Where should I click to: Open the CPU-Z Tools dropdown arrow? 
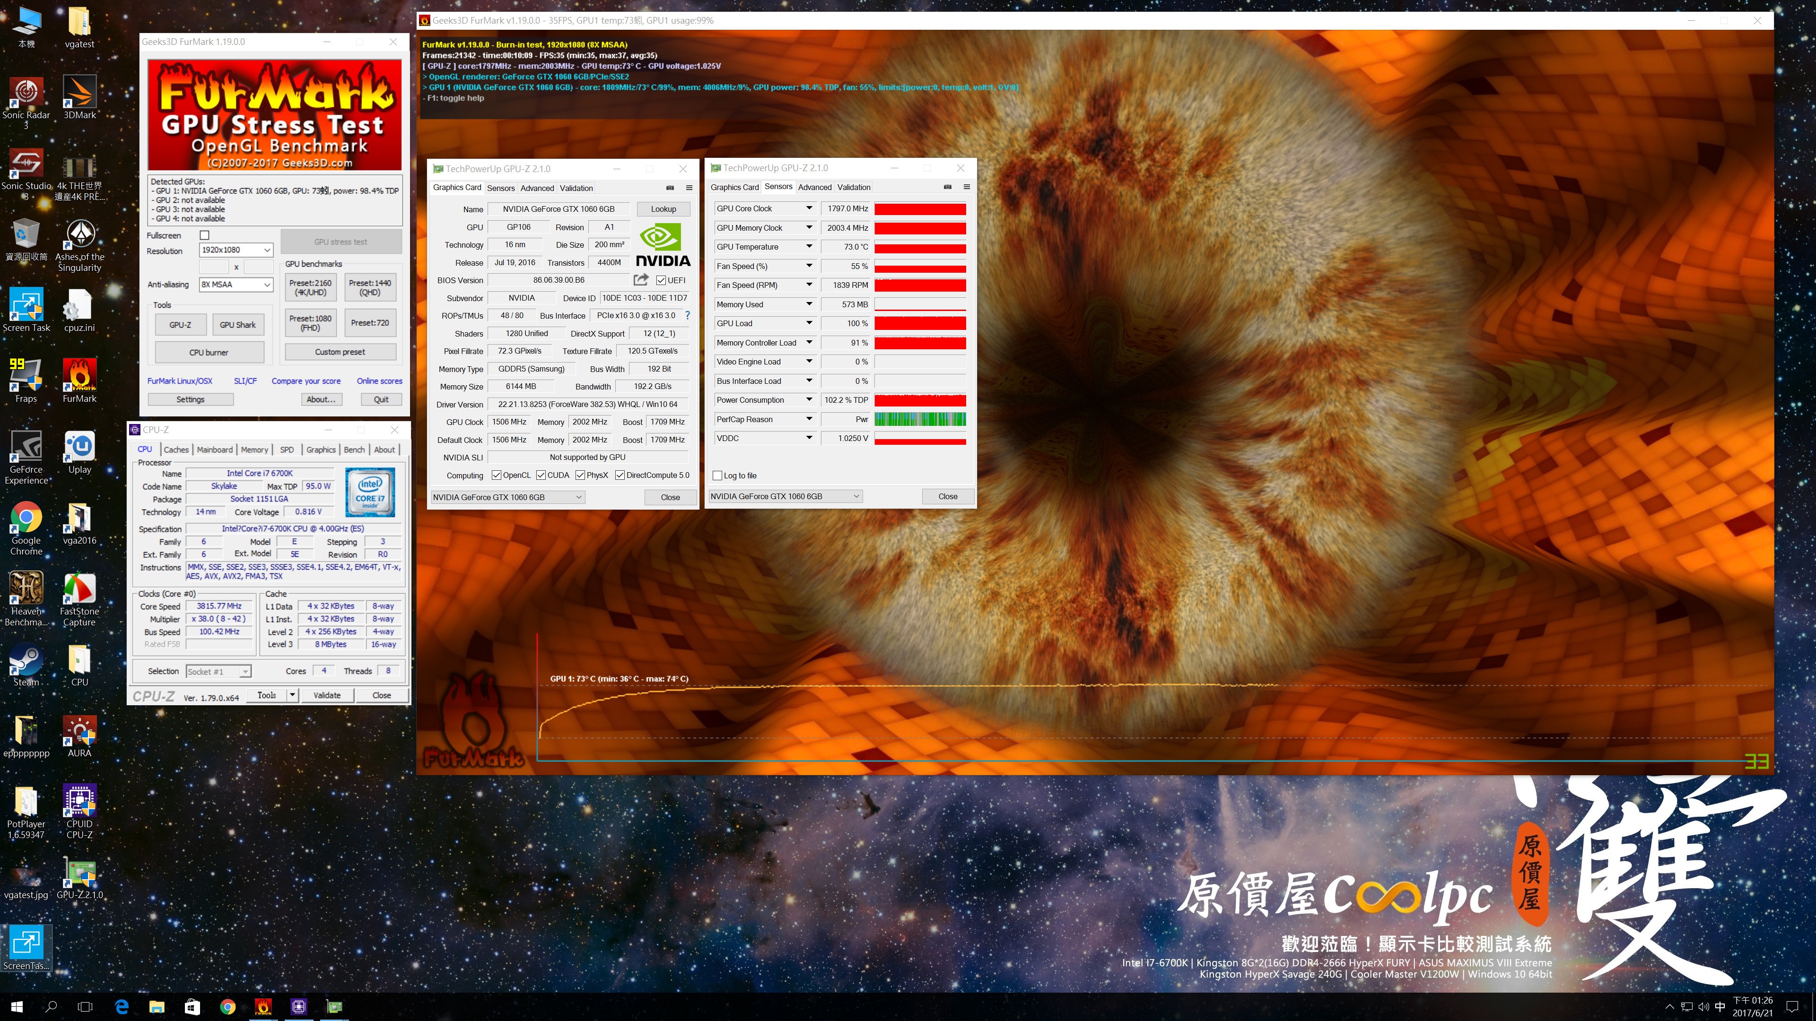pyautogui.click(x=293, y=695)
